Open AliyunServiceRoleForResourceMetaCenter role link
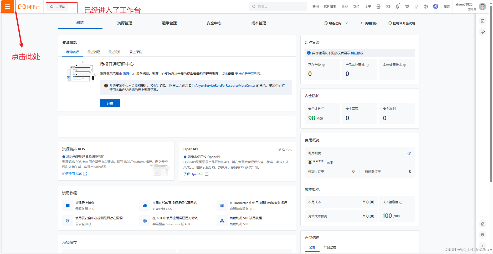 225,86
